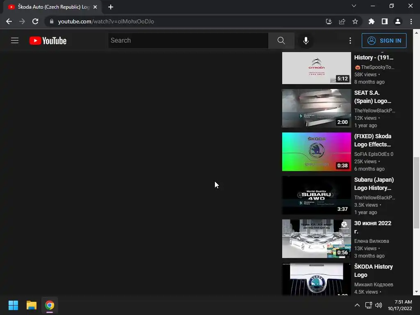
Task: Expand the tab search chevron
Action: tap(354, 6)
